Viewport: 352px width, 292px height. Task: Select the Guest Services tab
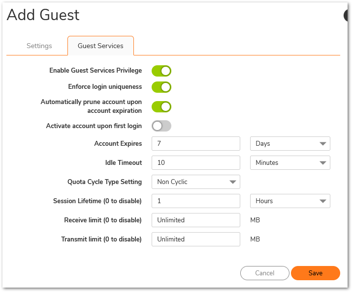(x=100, y=46)
